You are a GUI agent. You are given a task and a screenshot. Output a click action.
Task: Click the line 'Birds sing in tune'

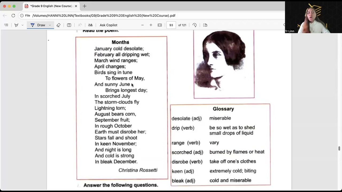(113, 72)
